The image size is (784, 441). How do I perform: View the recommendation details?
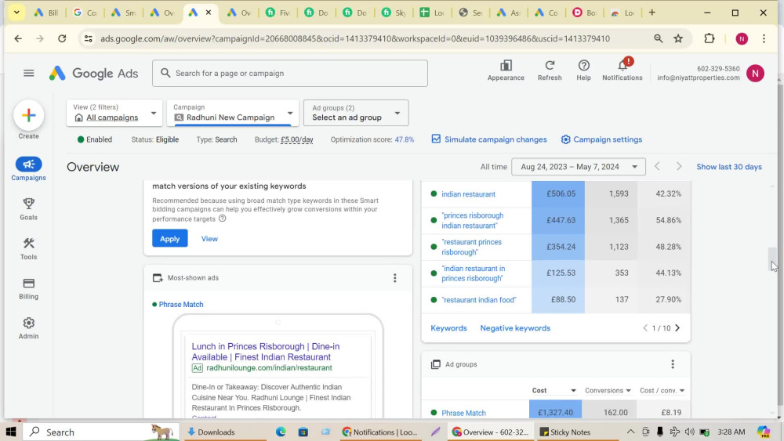(x=209, y=239)
